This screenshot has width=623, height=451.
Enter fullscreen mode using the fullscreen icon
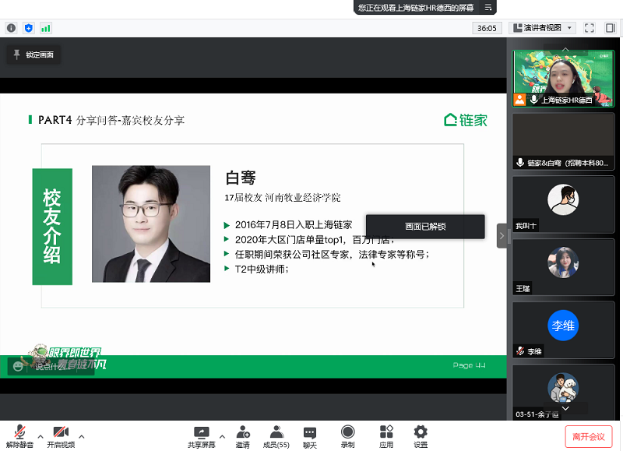[590, 28]
